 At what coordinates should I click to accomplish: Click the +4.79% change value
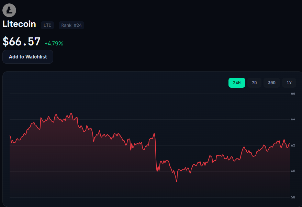54,44
